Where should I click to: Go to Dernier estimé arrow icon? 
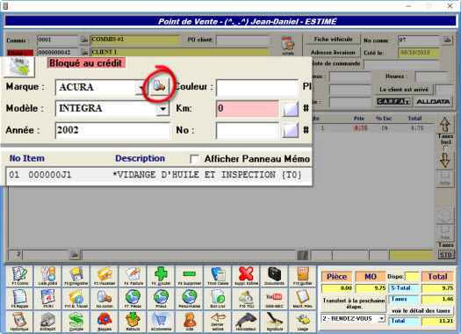click(218, 322)
